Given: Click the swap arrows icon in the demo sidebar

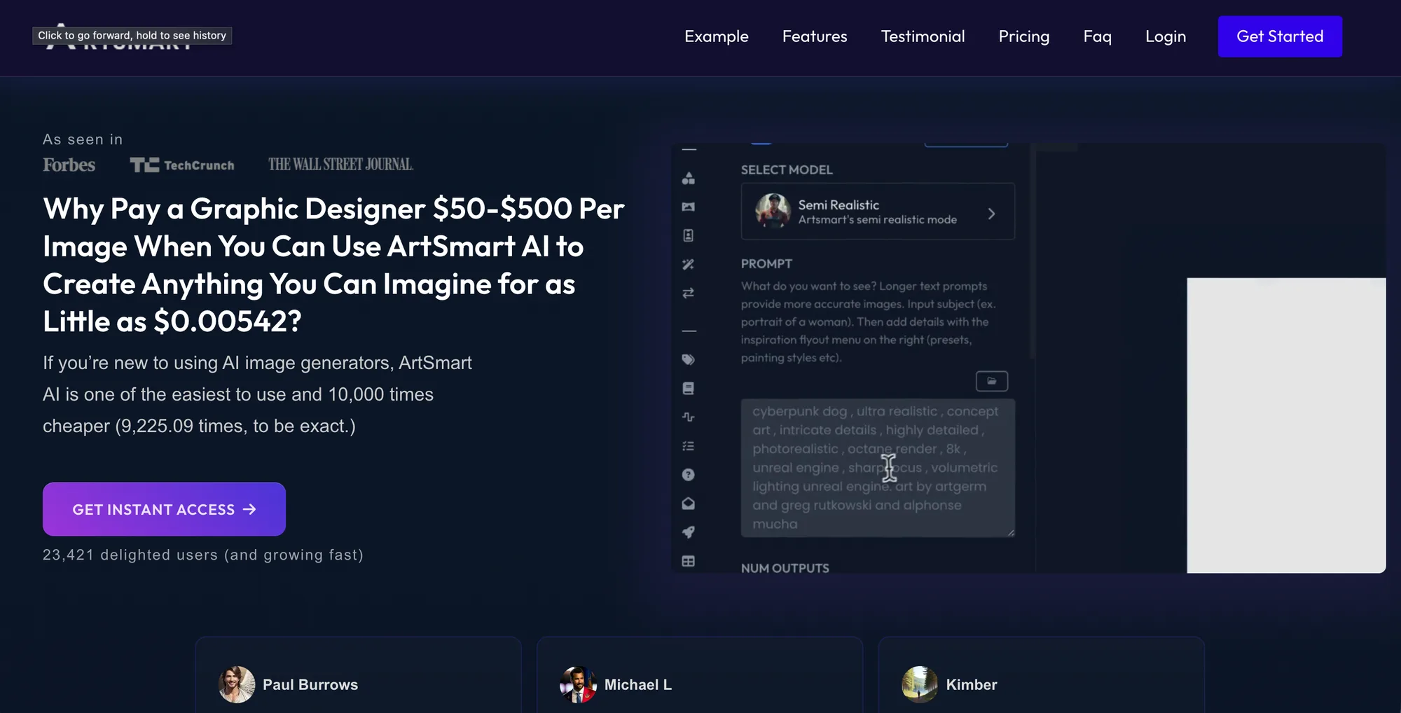Looking at the screenshot, I should click(689, 293).
